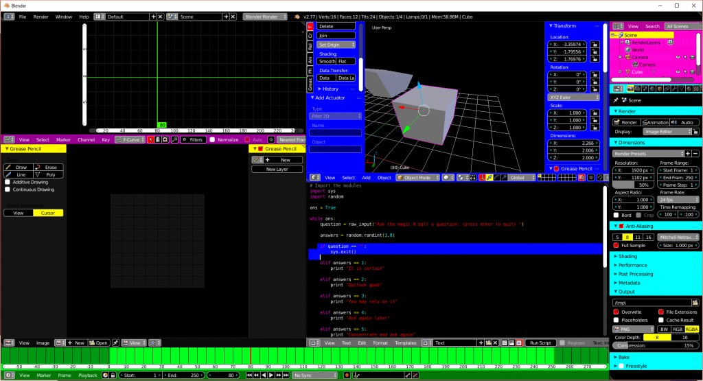Toggle the Full Sample checkbox
The width and height of the screenshot is (703, 381).
point(616,245)
